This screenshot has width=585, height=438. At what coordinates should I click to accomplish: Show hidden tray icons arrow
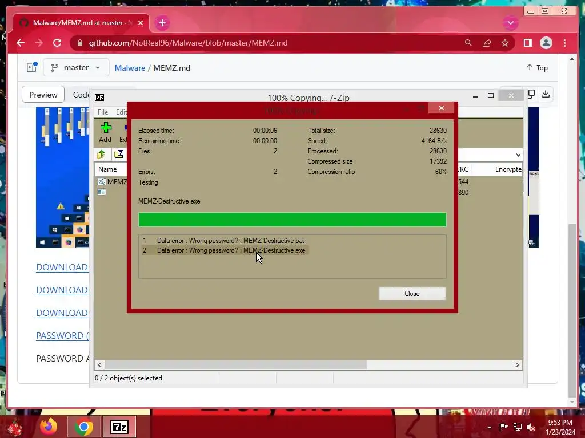[x=490, y=427]
